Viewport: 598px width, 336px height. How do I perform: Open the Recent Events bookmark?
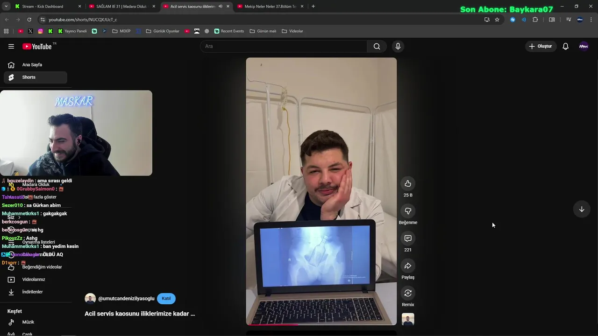point(229,31)
